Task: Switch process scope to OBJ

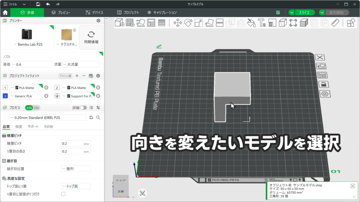Action: pyautogui.click(x=36, y=108)
